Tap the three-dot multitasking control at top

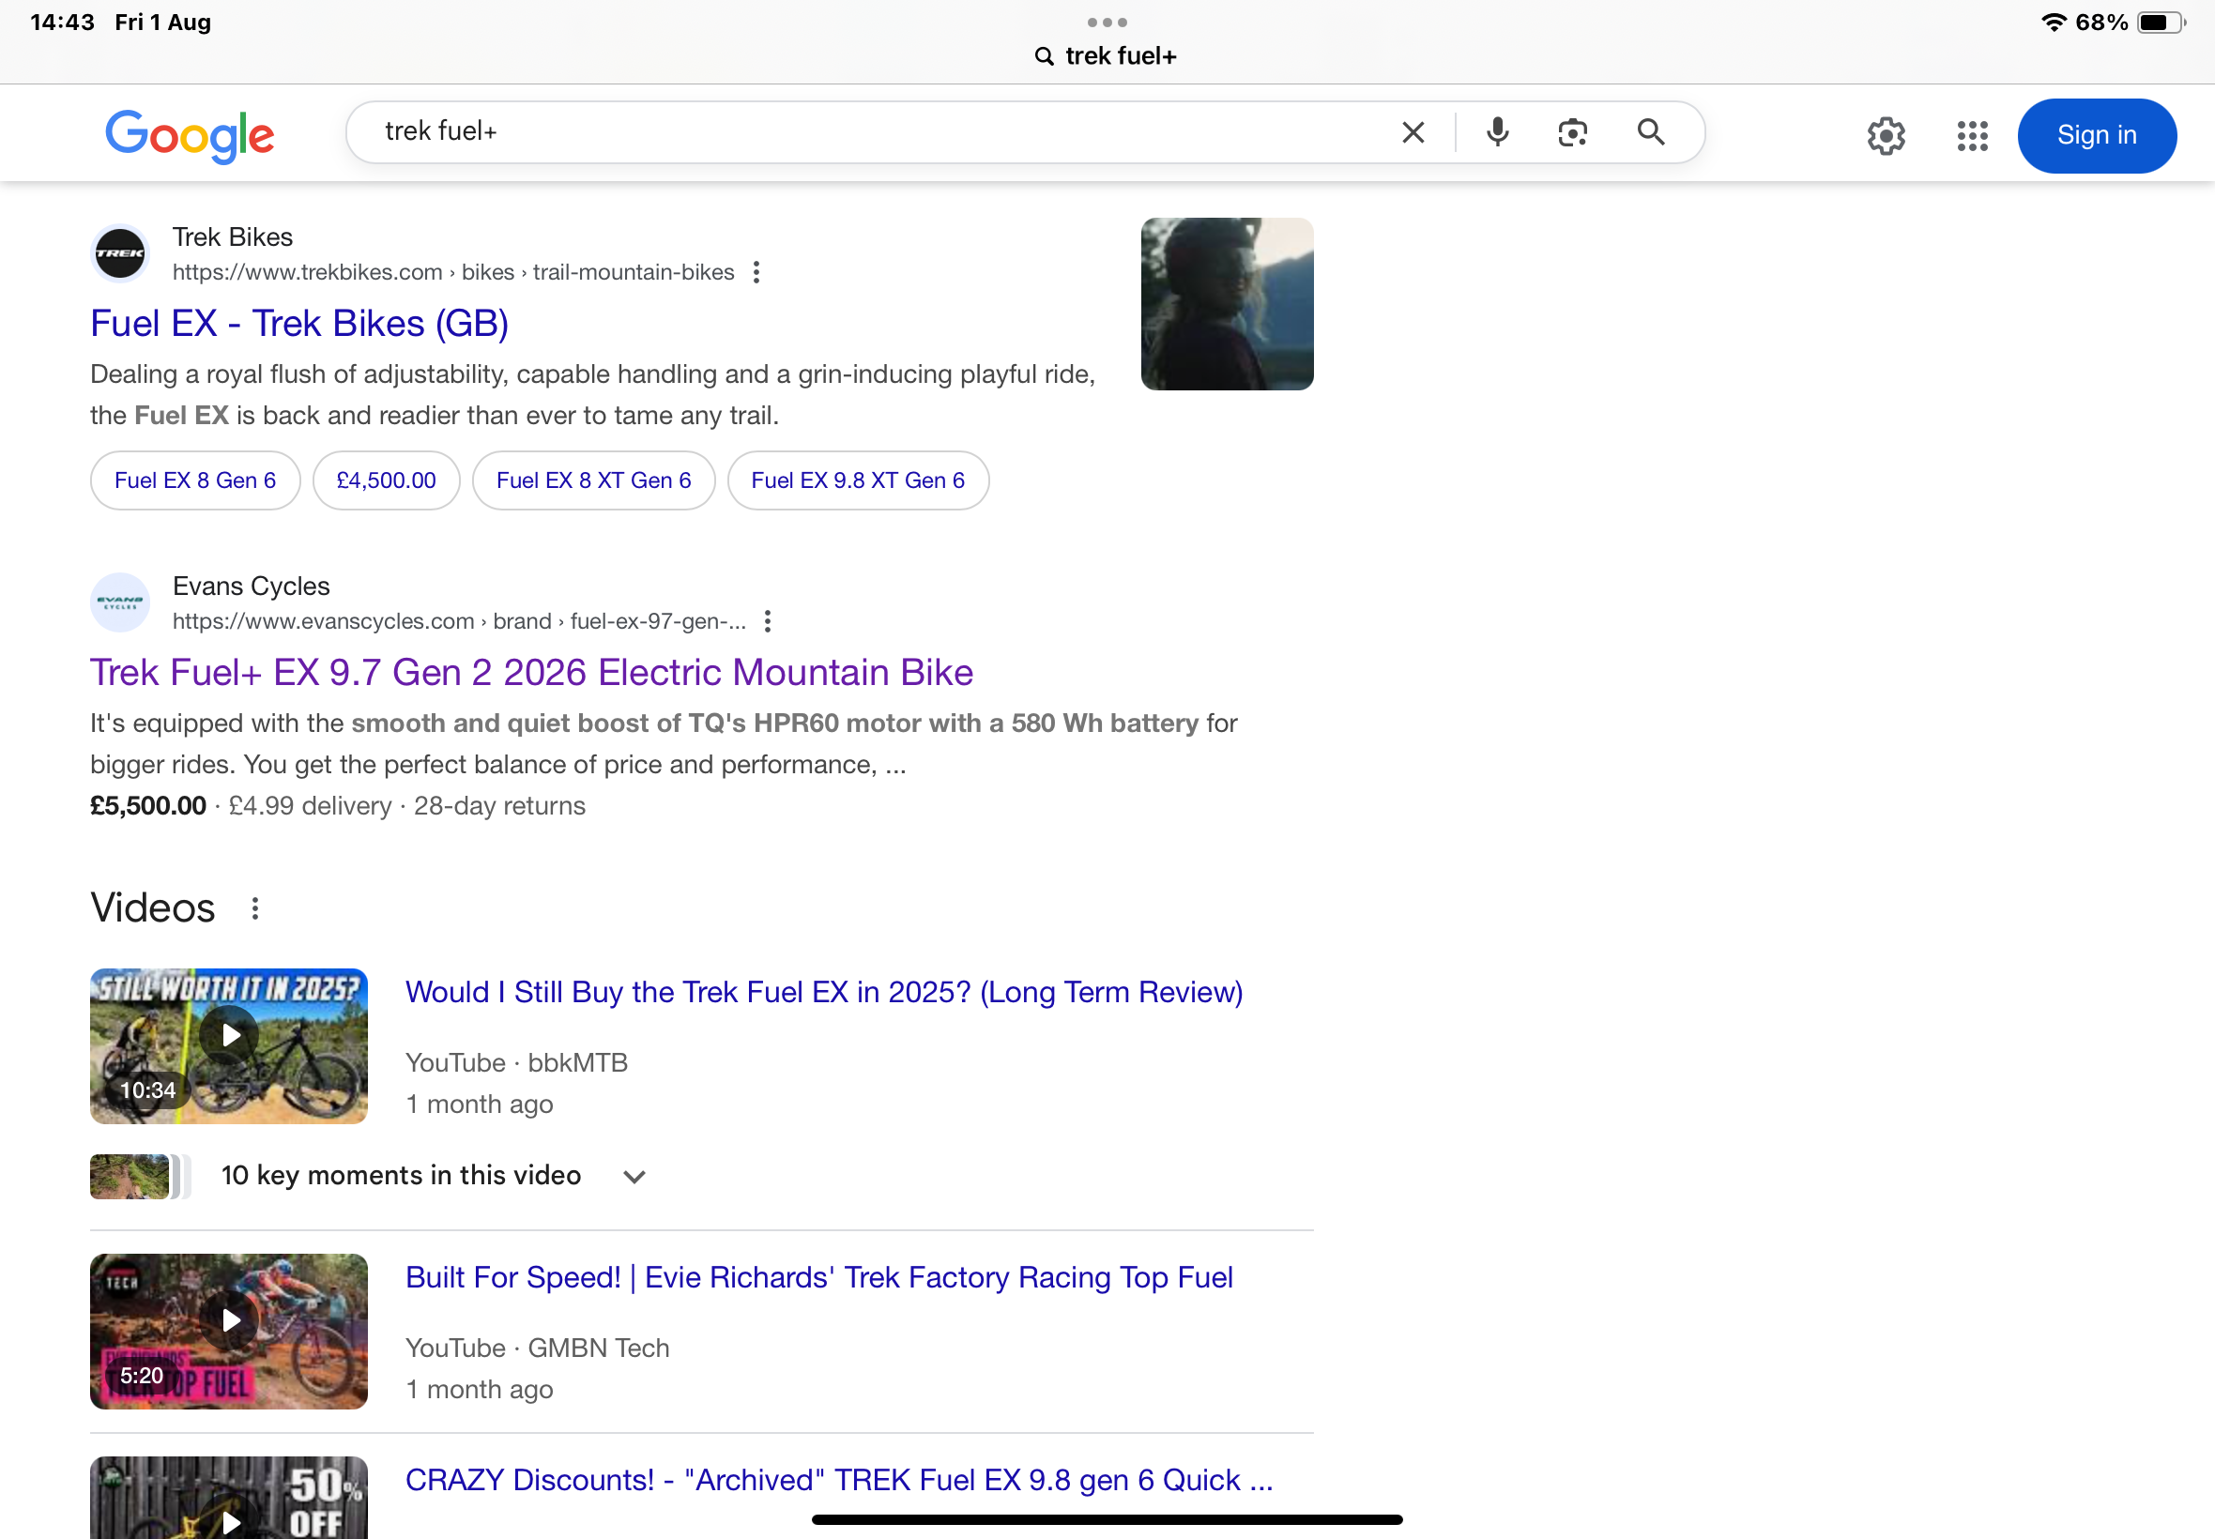pos(1107,22)
